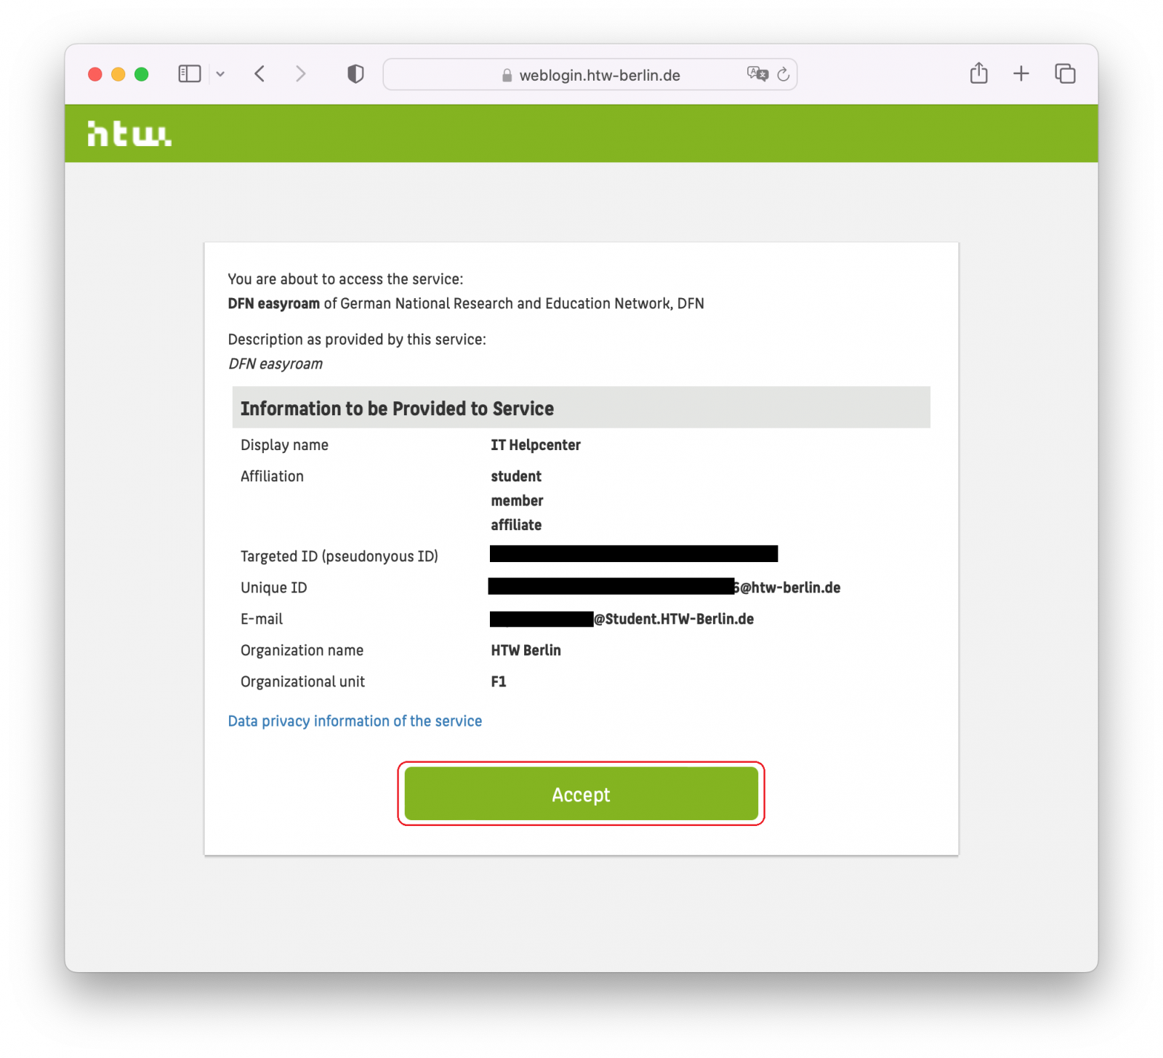Image resolution: width=1163 pixels, height=1058 pixels.
Task: Open Data privacy information of the service
Action: coord(355,721)
